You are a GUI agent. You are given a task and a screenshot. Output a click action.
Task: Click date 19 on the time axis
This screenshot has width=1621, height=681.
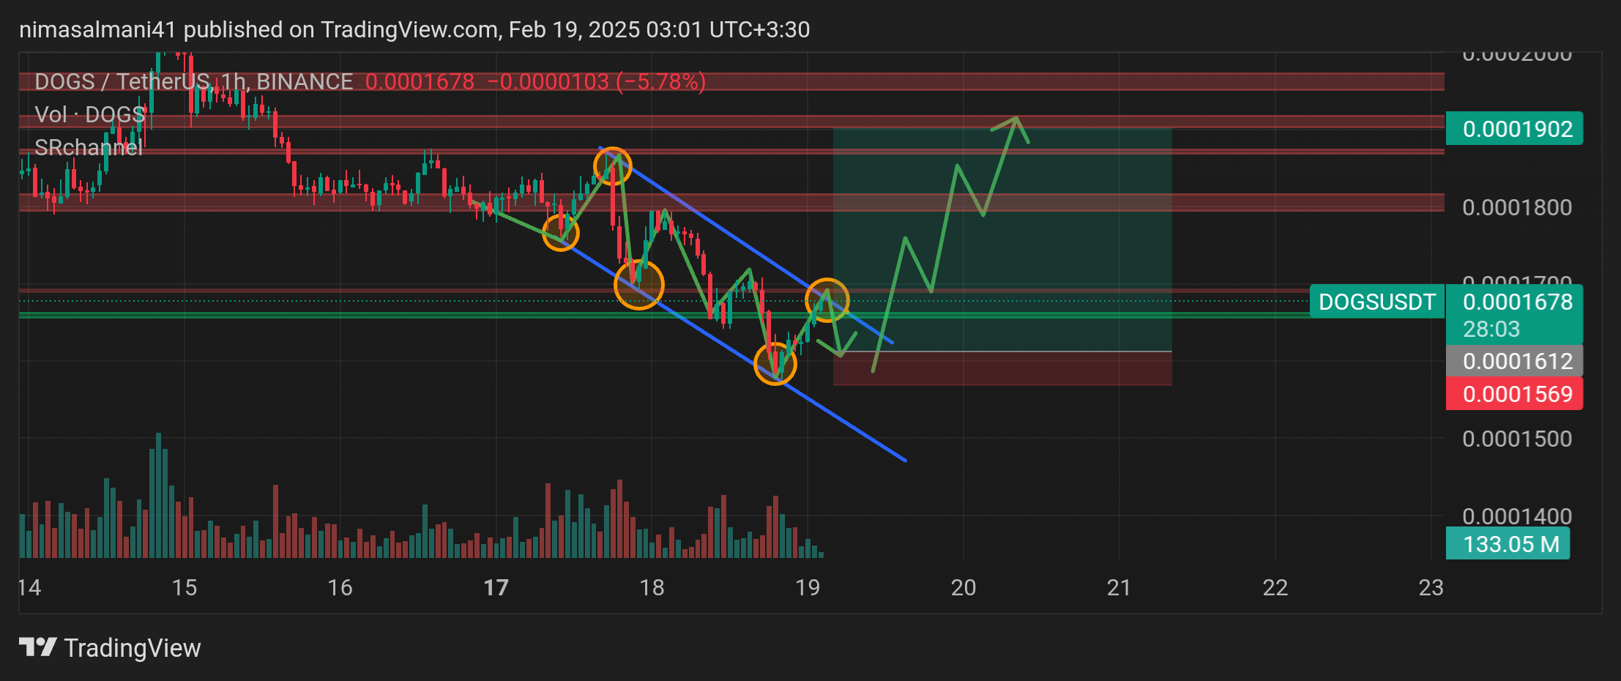[808, 587]
